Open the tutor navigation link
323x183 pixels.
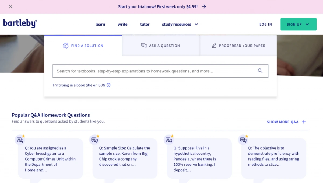[145, 24]
